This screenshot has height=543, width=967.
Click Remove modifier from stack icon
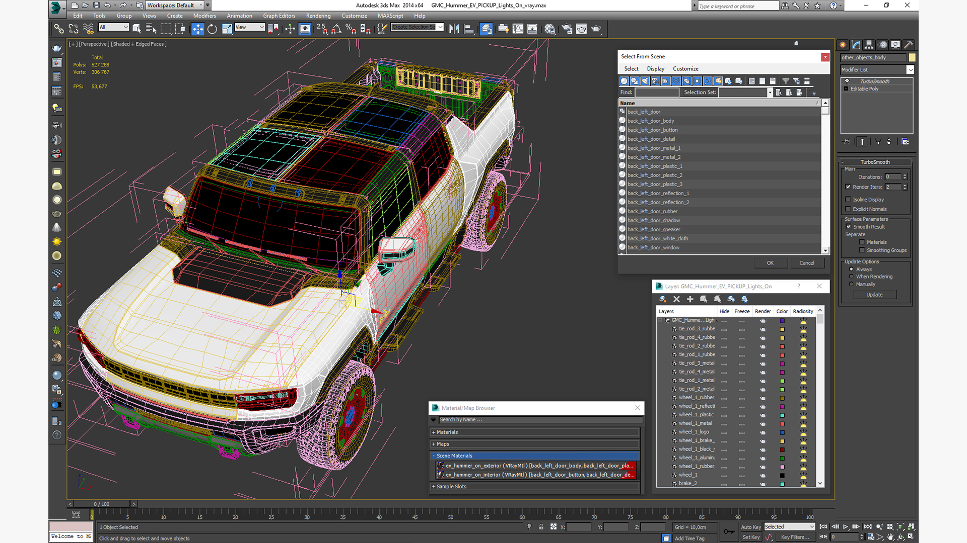(x=889, y=142)
